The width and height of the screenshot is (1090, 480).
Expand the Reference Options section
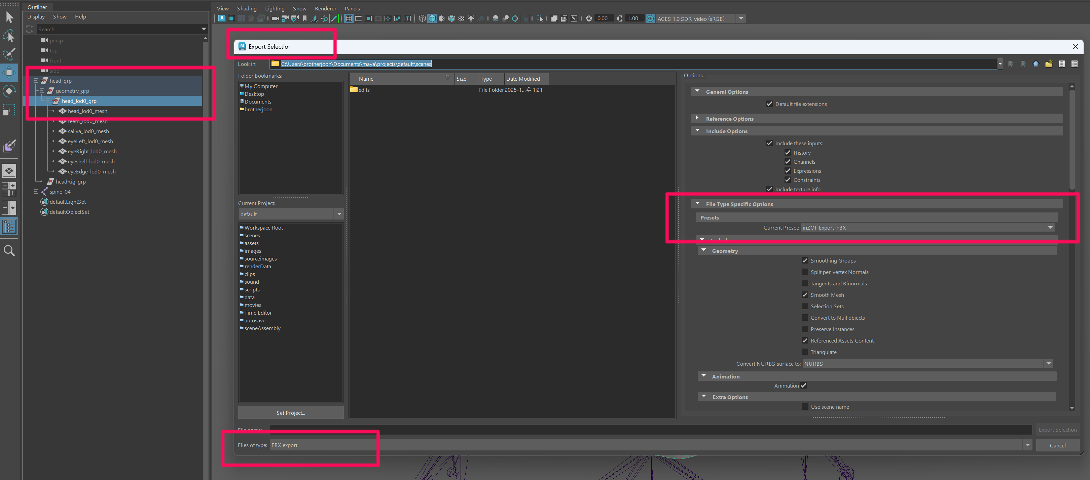697,118
